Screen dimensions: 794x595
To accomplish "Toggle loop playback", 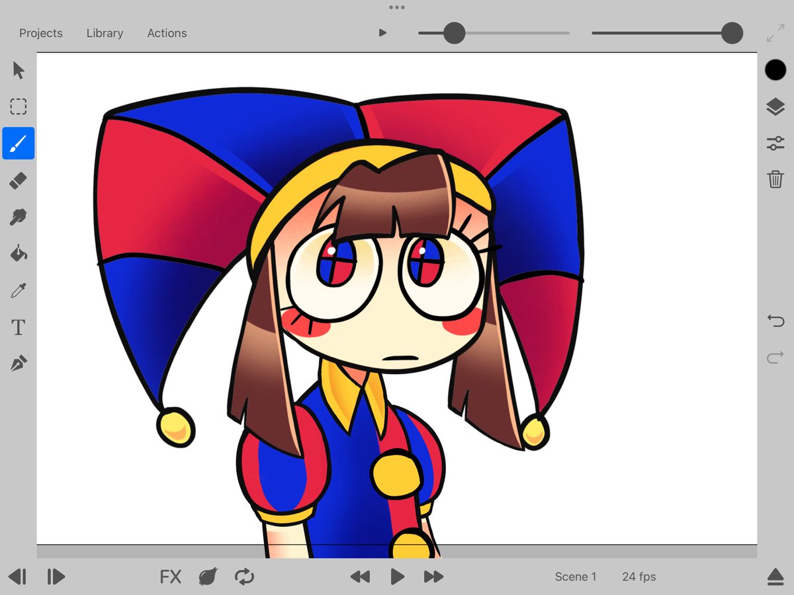I will pos(245,576).
